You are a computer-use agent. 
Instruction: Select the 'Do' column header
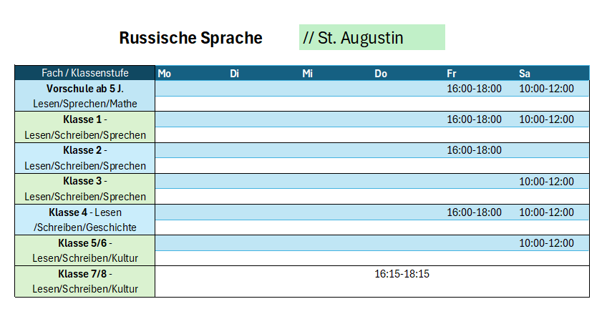381,73
